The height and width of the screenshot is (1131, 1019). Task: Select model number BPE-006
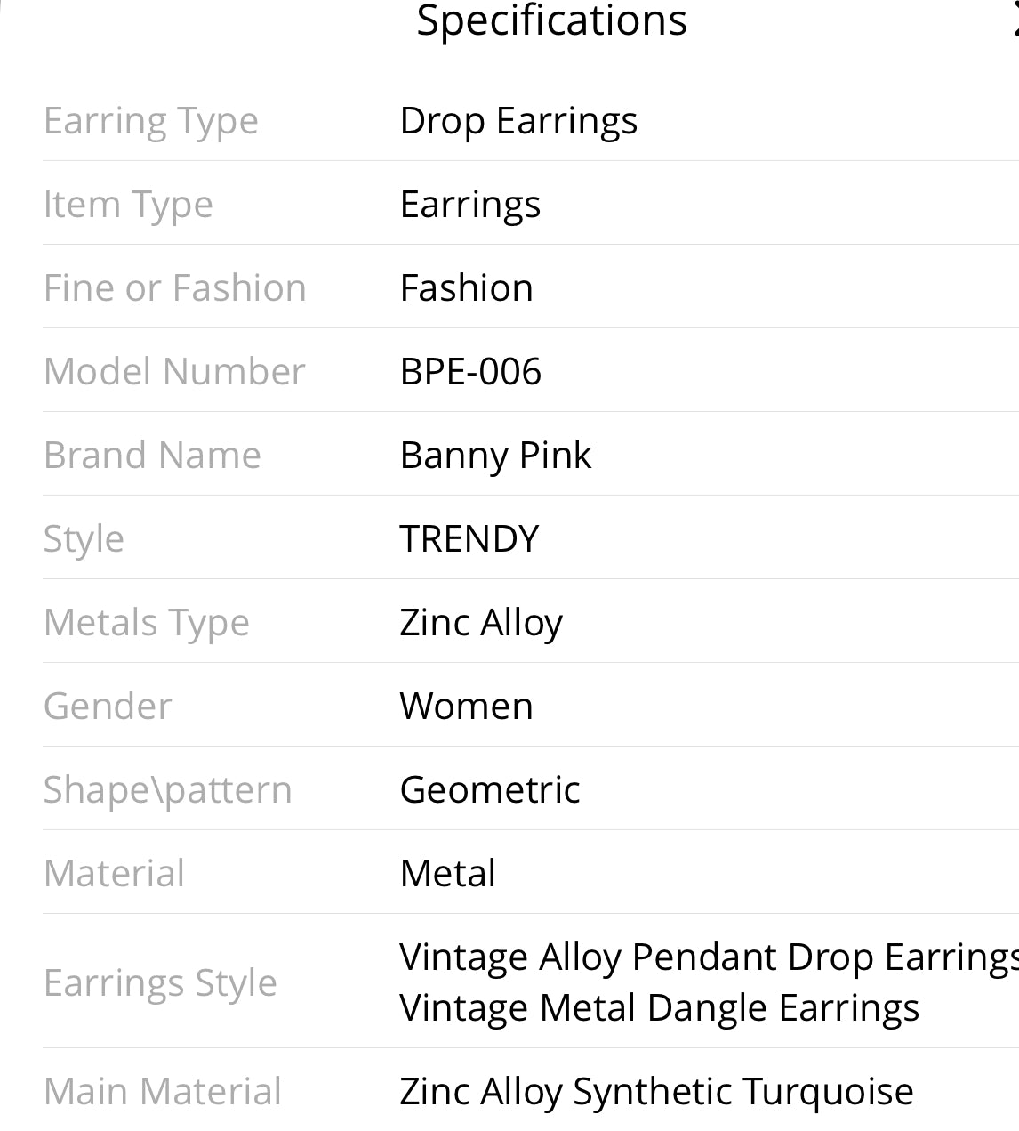pyautogui.click(x=470, y=372)
